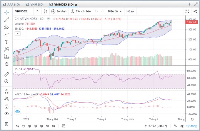Select the VNINDEX (1D) tab

61,5
